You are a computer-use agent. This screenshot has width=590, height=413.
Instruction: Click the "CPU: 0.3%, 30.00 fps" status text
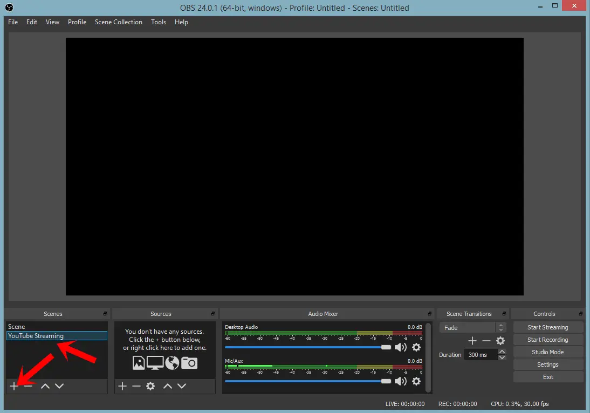[x=520, y=404]
